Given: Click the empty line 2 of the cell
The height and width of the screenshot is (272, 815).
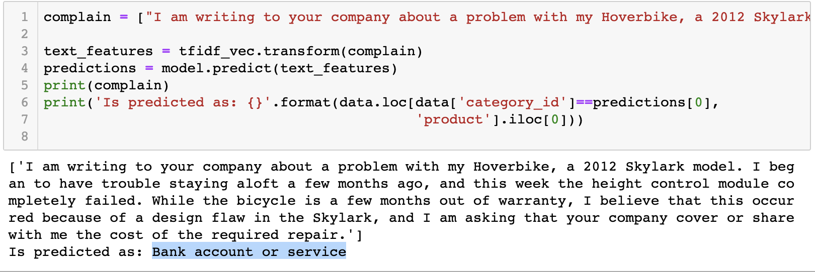Looking at the screenshot, I should click(x=423, y=34).
